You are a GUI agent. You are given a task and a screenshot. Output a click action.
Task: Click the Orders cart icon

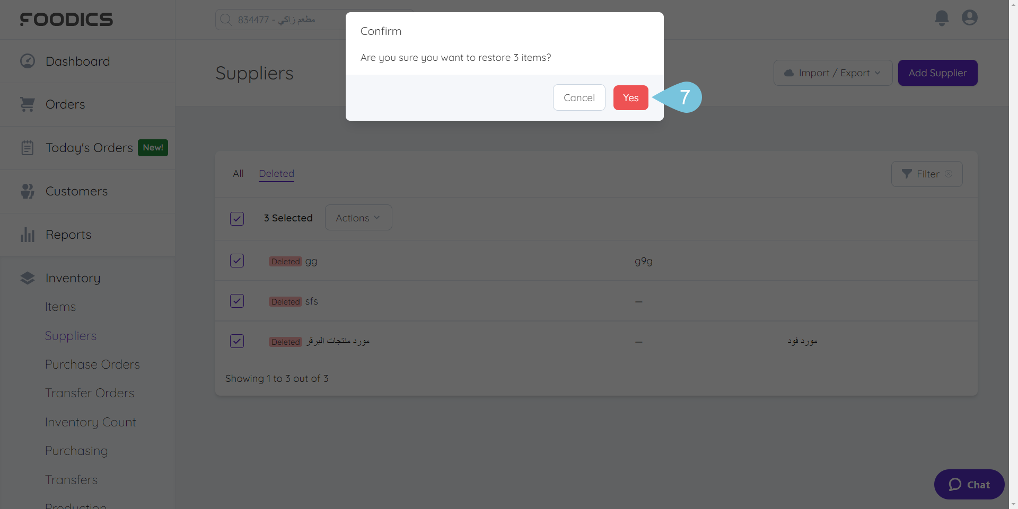28,104
